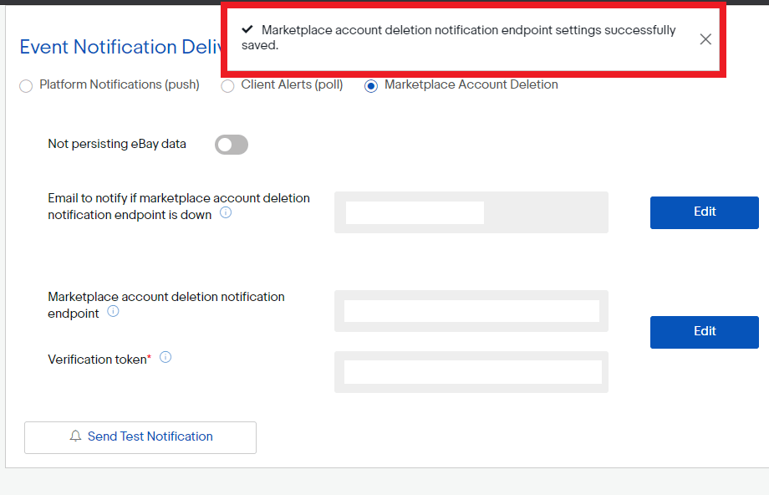The image size is (769, 495).
Task: Open the Verification token info tooltip icon
Action: 166,357
